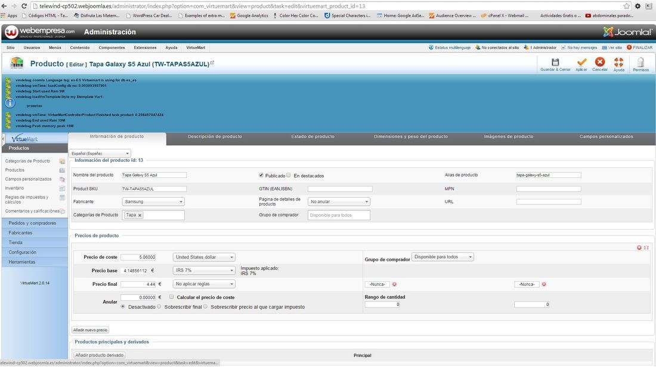
Task: Open the Imágenes de producto tab
Action: [x=509, y=136]
